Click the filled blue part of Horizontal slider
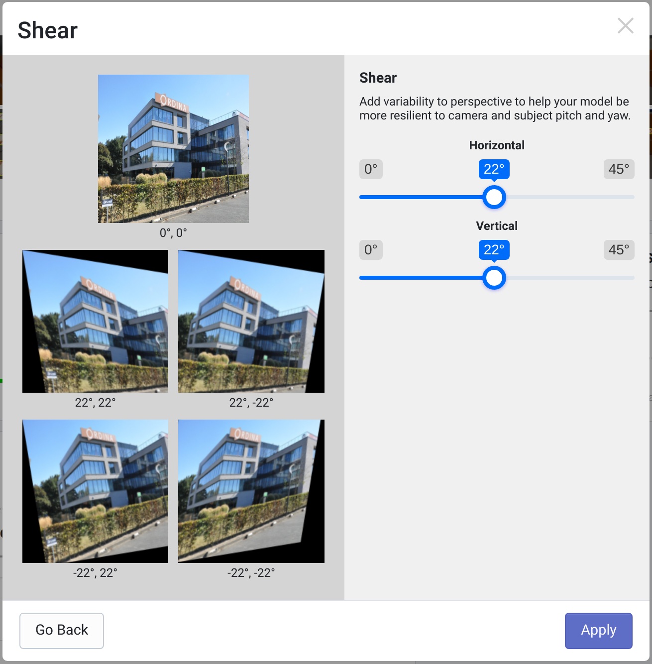The height and width of the screenshot is (664, 652). click(x=421, y=197)
